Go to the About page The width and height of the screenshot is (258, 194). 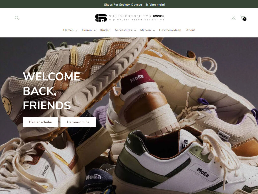pyautogui.click(x=191, y=30)
